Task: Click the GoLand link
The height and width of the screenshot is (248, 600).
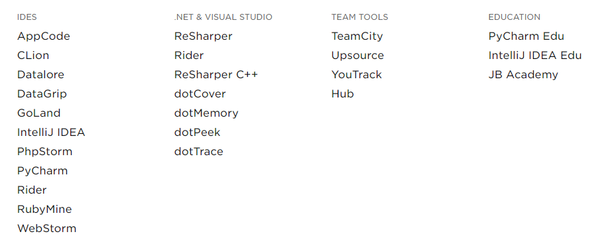Action: [x=38, y=113]
